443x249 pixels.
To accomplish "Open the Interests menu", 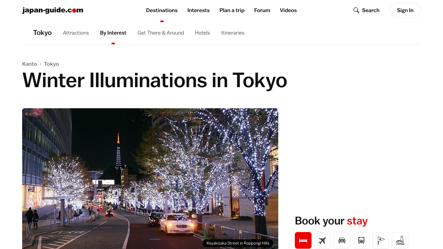I will tap(198, 10).
